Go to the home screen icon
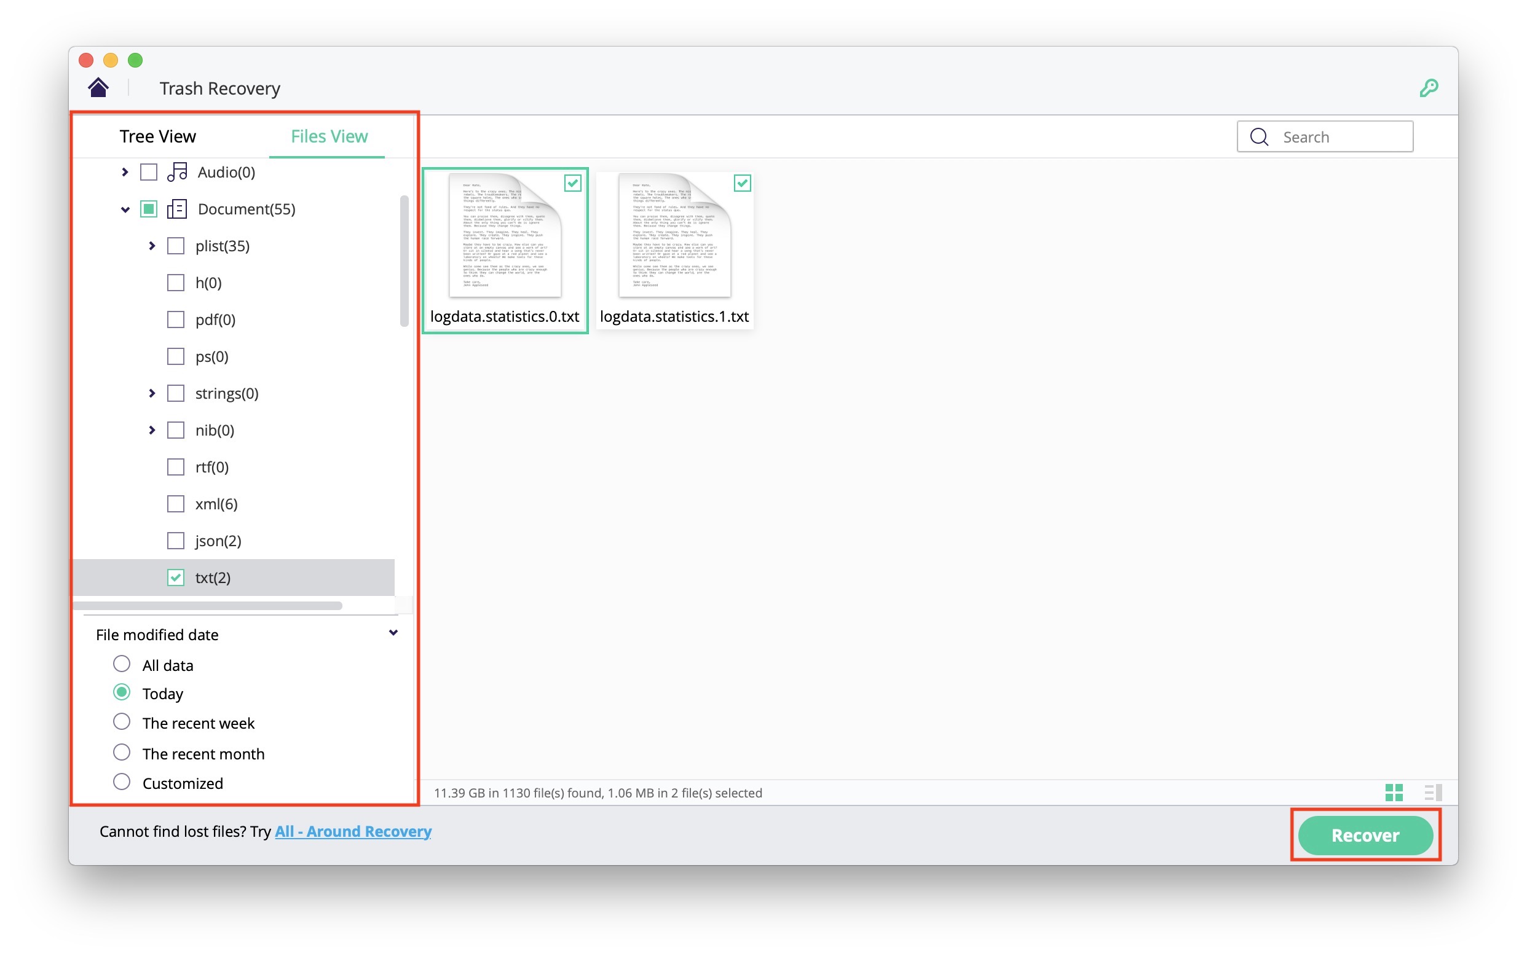The image size is (1527, 956). (x=98, y=87)
